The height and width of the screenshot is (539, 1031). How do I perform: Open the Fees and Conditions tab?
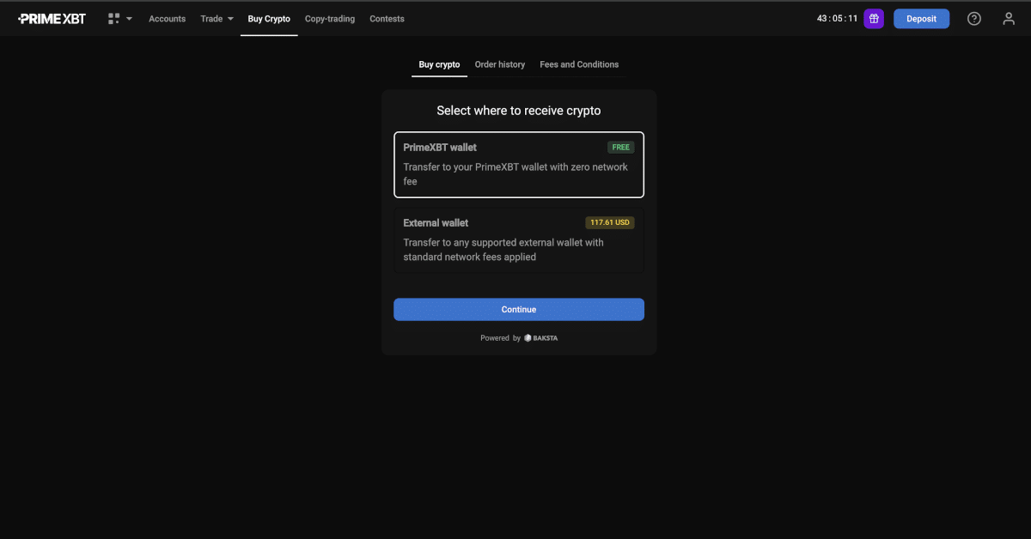point(579,64)
